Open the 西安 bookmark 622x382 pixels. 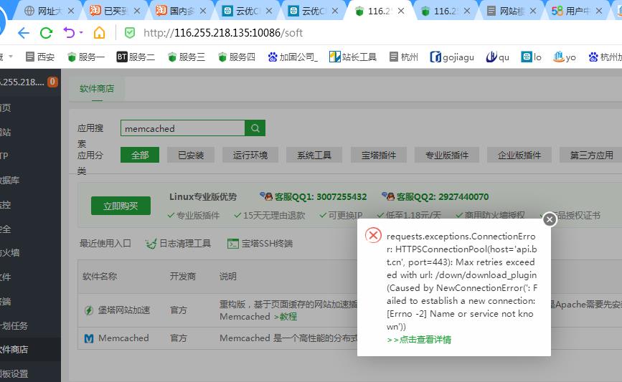point(39,57)
